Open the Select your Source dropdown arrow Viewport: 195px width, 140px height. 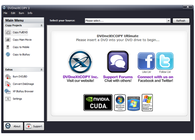pyautogui.click(x=168, y=21)
